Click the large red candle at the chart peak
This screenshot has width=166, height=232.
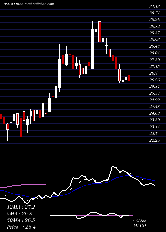tap(100, 32)
